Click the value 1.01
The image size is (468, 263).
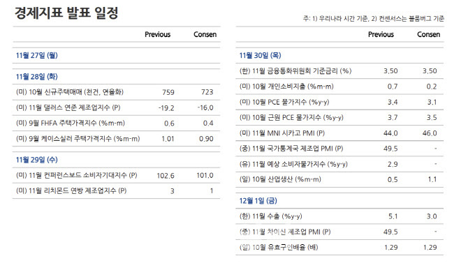coord(168,139)
